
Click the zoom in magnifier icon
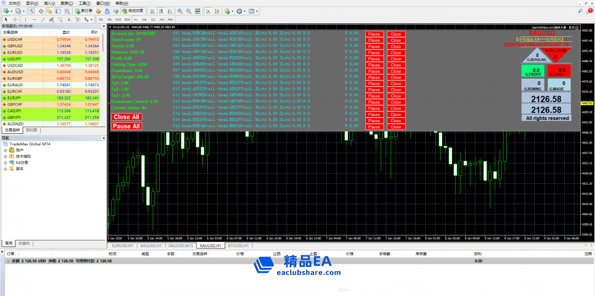click(x=180, y=11)
